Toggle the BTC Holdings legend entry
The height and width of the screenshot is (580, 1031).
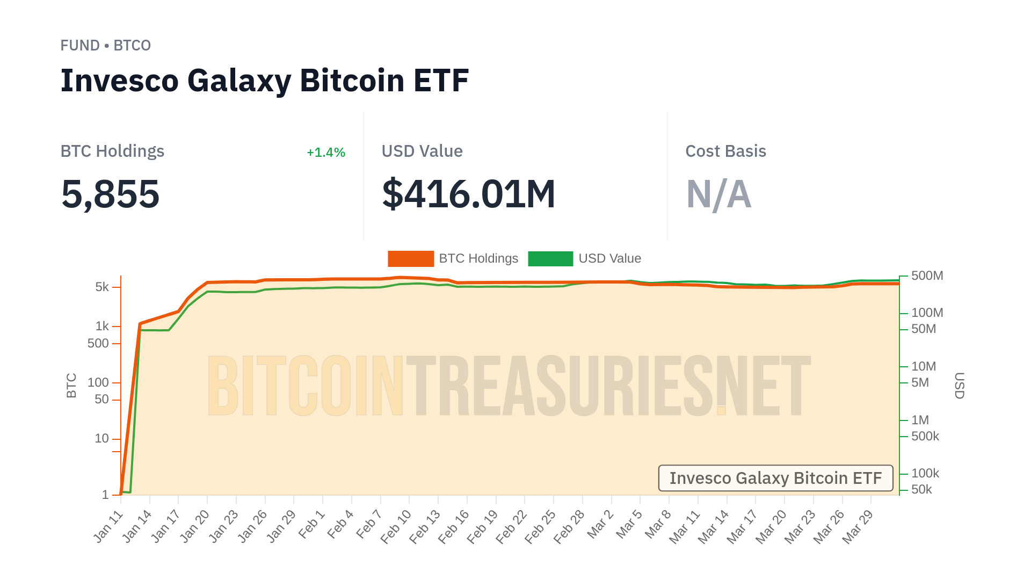pyautogui.click(x=478, y=258)
